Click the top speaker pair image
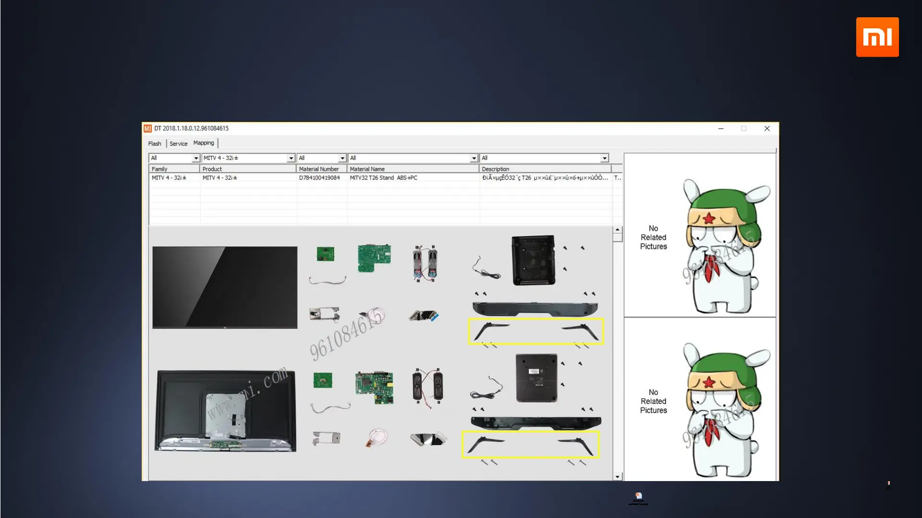This screenshot has height=518, width=922. pyautogui.click(x=425, y=263)
